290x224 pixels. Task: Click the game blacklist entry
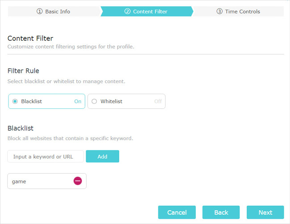(47, 181)
